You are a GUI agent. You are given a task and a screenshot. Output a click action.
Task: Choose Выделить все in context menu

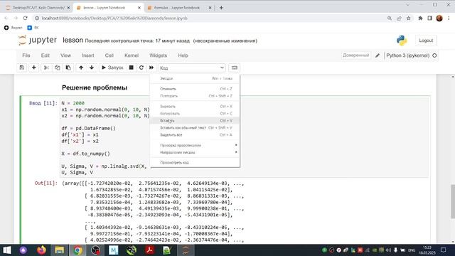coord(196,134)
